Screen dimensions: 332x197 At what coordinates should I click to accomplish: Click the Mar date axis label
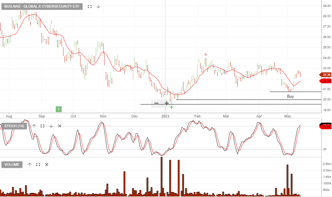coord(226,116)
